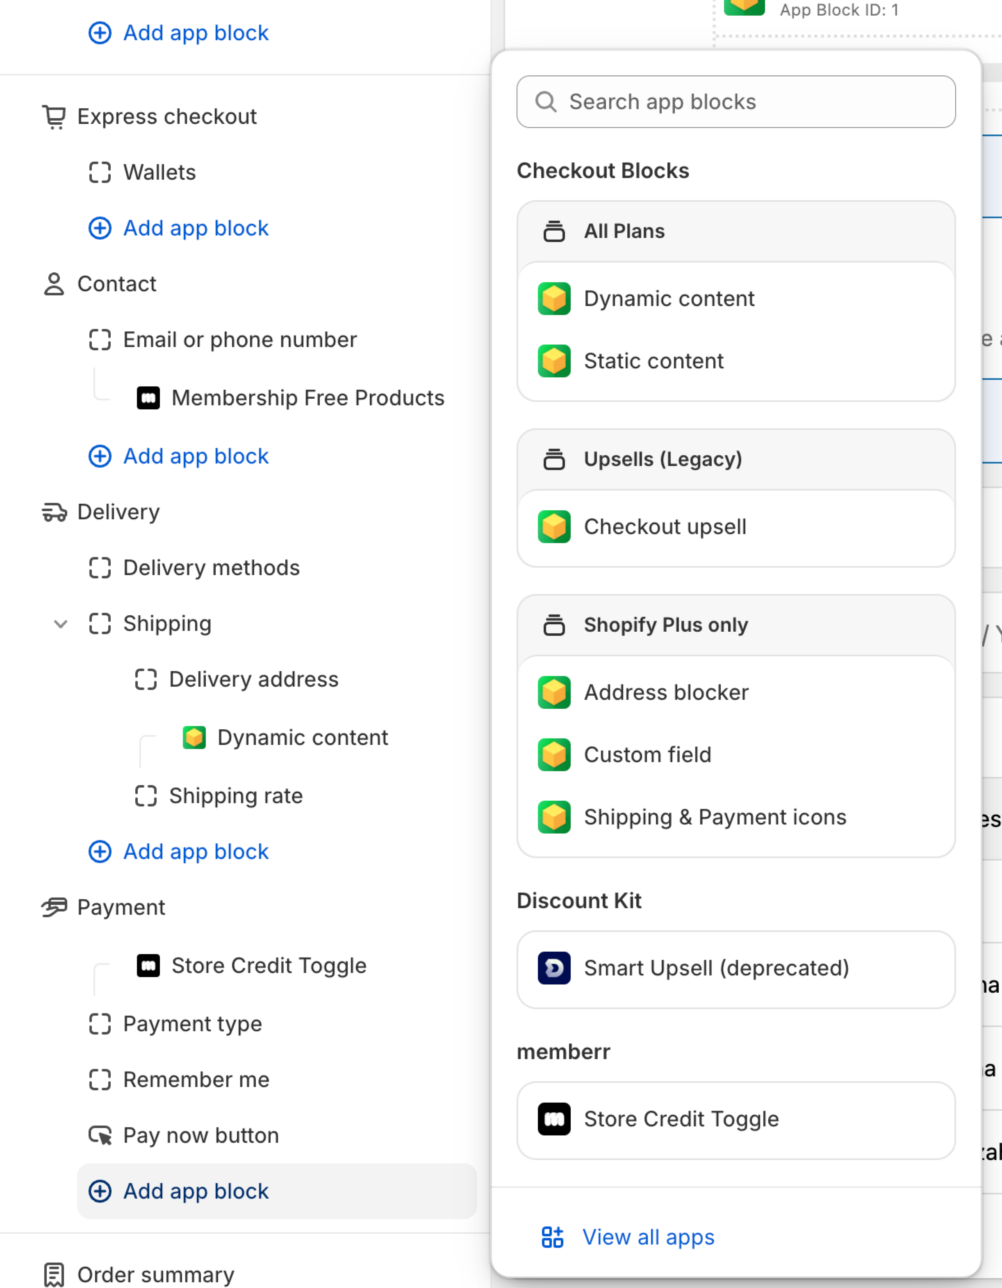The width and height of the screenshot is (1002, 1288).
Task: Click the Contact person icon
Action: 54,284
